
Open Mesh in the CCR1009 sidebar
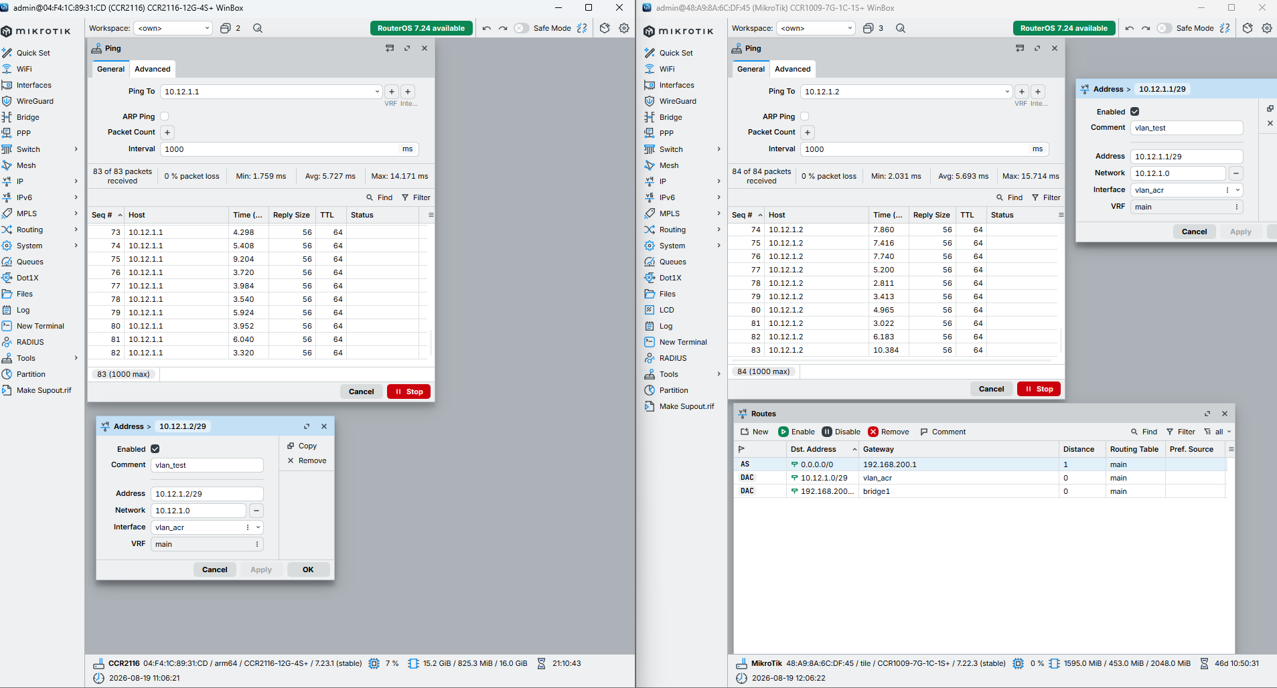tap(668, 165)
